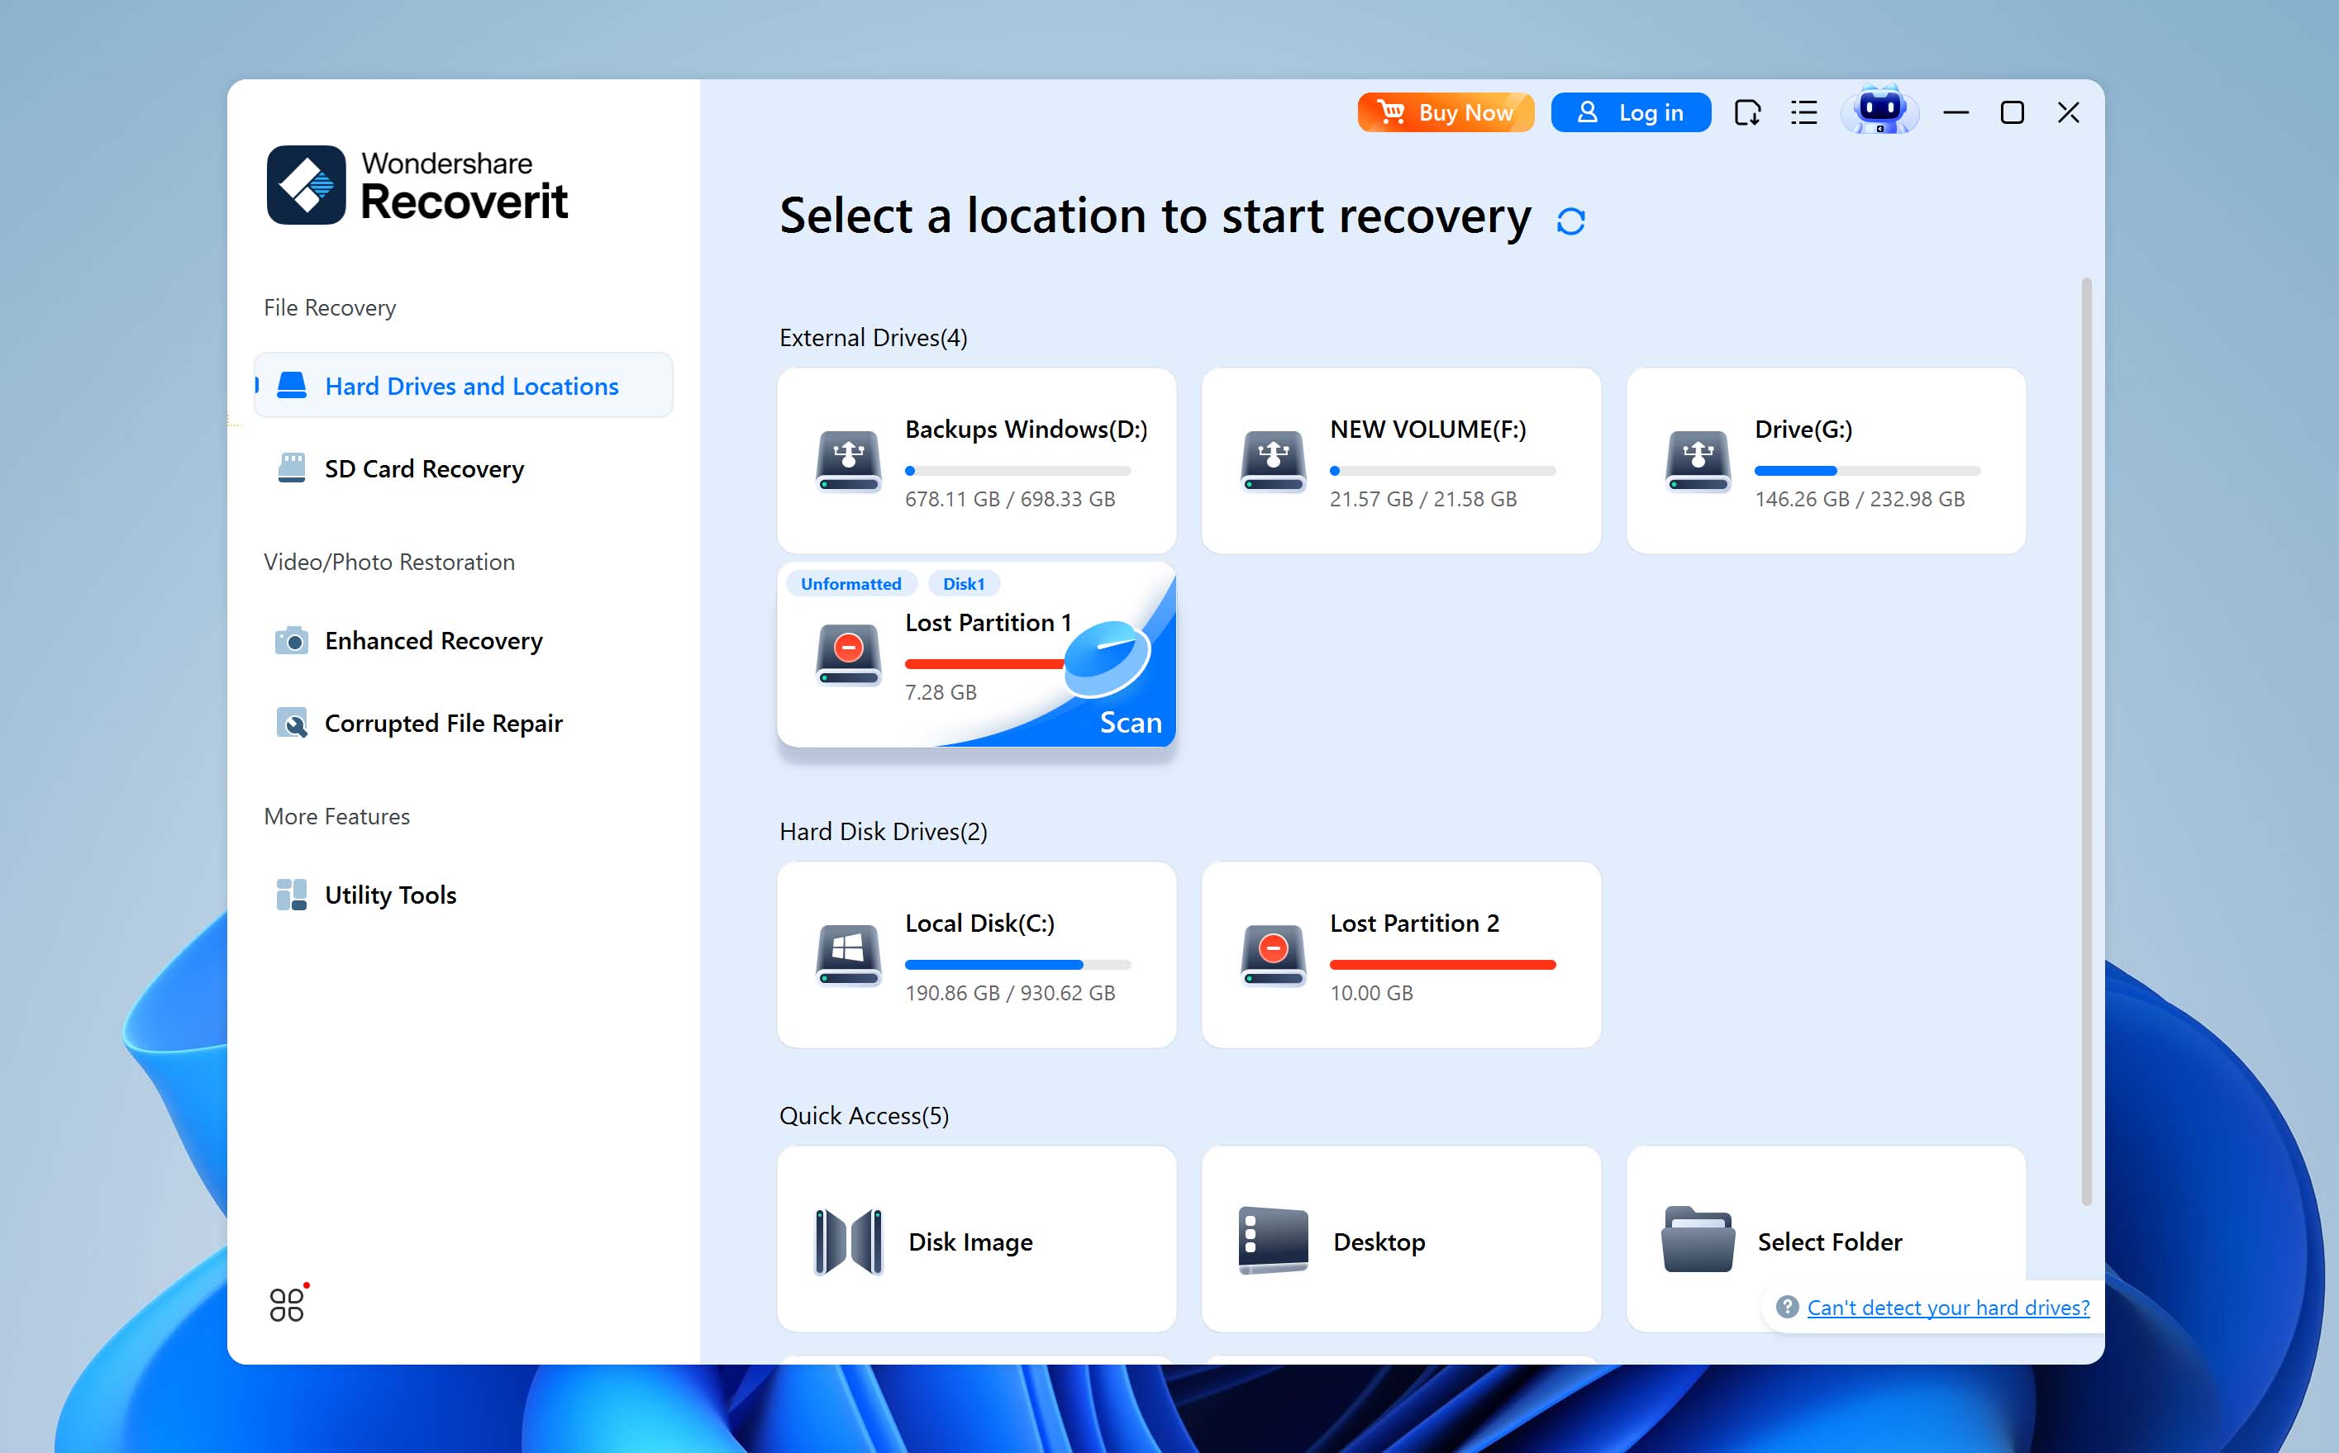Click the cart icon in Buy Now
The height and width of the screenshot is (1453, 2339).
pos(1390,112)
